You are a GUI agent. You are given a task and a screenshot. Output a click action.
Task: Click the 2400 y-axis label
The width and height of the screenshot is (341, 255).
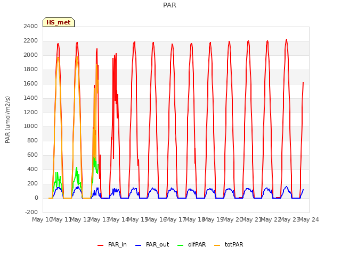pyautogui.click(x=31, y=27)
